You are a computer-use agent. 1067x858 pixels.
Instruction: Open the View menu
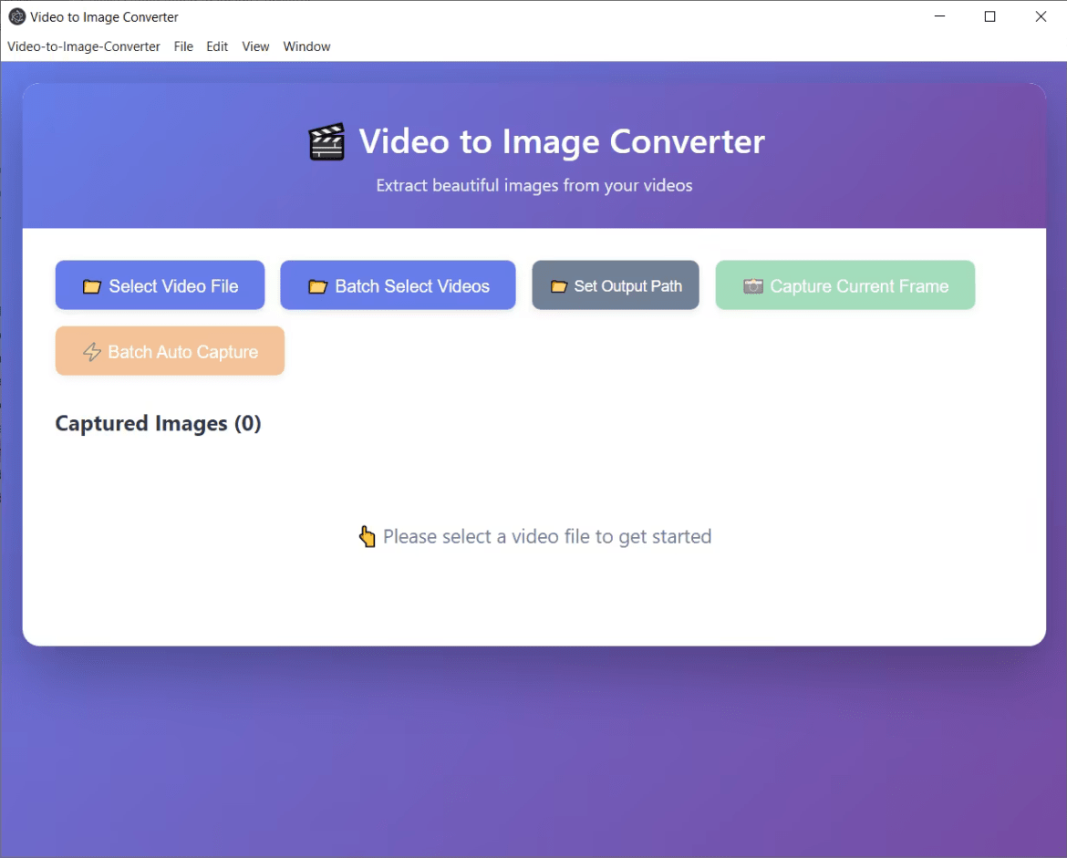[255, 47]
